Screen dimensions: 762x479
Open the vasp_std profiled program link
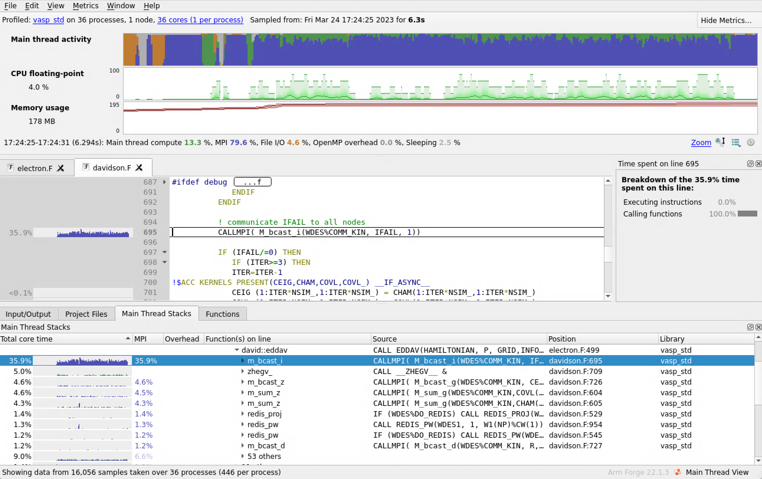click(x=48, y=20)
